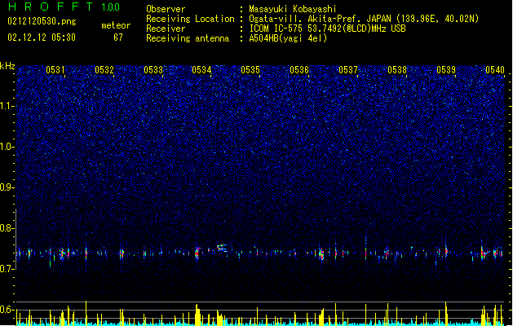Click the 0532 time marker

tap(104, 70)
